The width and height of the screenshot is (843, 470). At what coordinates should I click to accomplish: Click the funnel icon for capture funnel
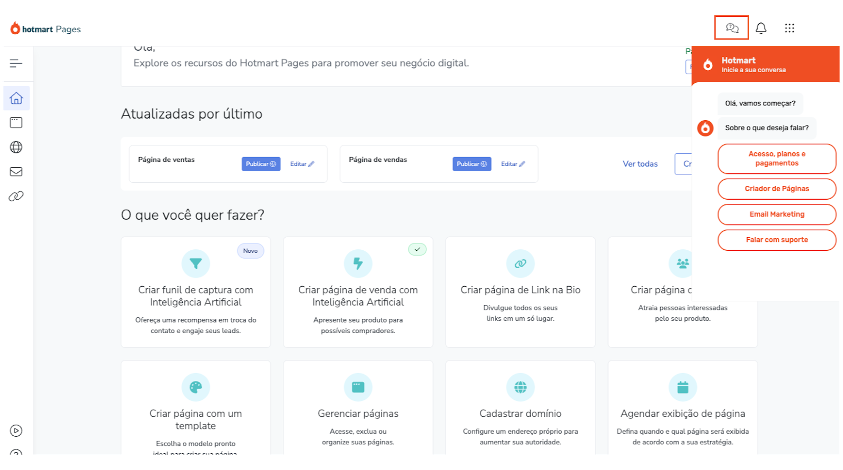(195, 263)
